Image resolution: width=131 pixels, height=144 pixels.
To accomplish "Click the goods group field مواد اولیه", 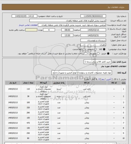I will point(82,73).
